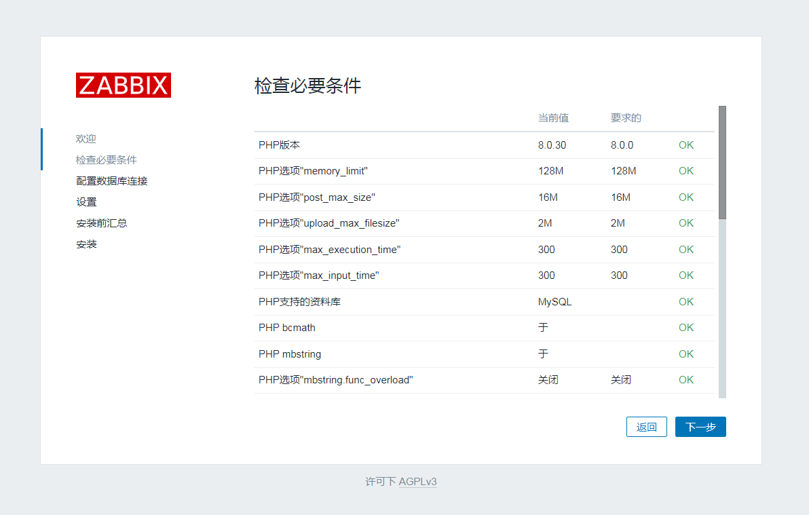809x515 pixels.
Task: Click the 下一步 next button
Action: point(700,427)
